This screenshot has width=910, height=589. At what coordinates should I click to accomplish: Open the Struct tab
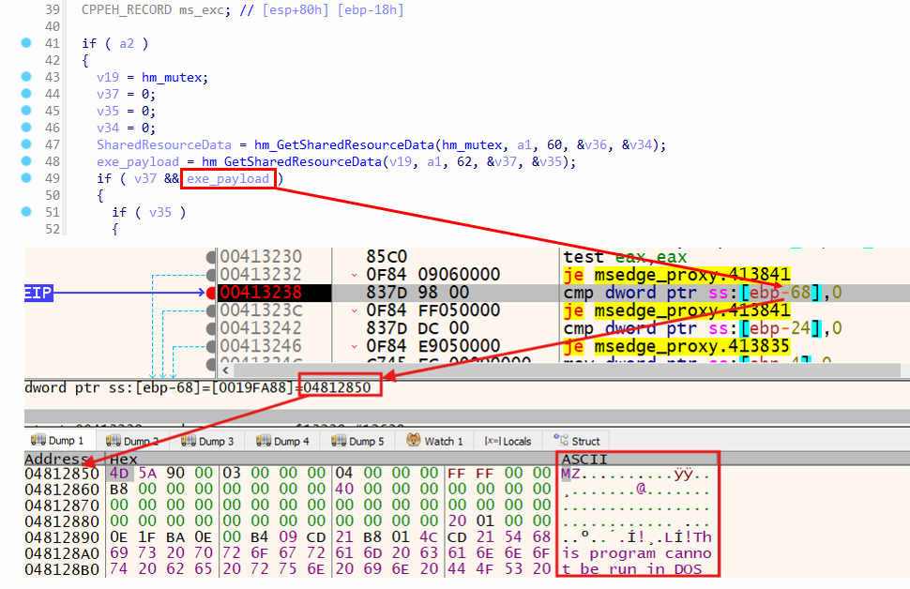click(x=577, y=441)
